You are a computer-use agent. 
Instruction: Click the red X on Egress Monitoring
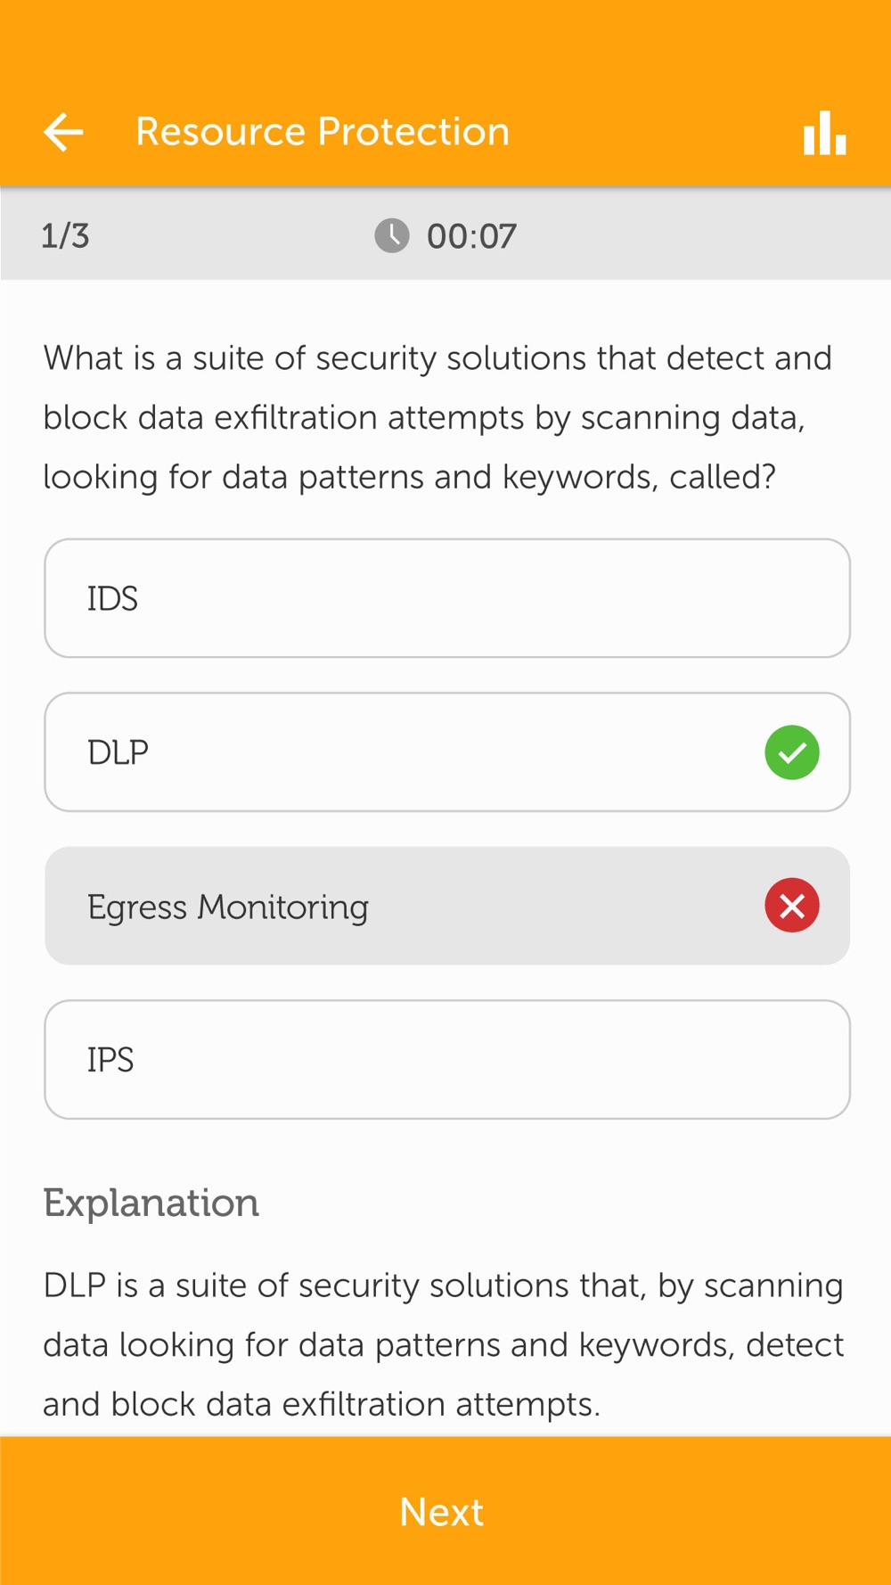point(792,906)
